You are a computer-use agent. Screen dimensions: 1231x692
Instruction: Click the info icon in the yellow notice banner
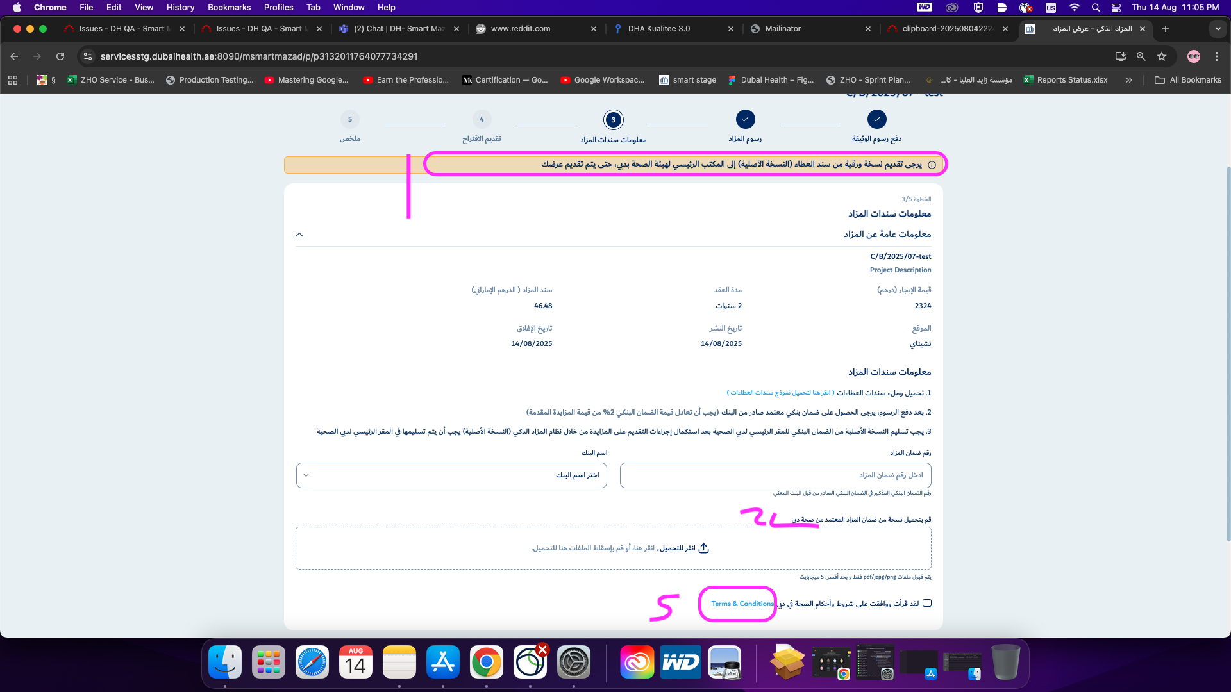tap(932, 165)
